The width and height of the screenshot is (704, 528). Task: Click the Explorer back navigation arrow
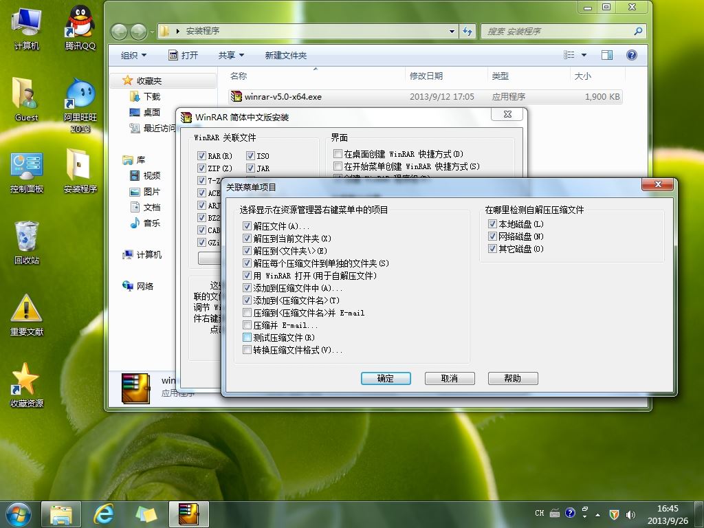pos(119,32)
